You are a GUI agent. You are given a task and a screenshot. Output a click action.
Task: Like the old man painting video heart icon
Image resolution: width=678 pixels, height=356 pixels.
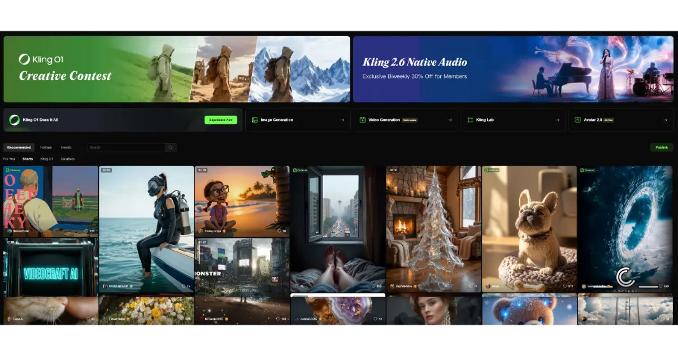[x=87, y=231]
